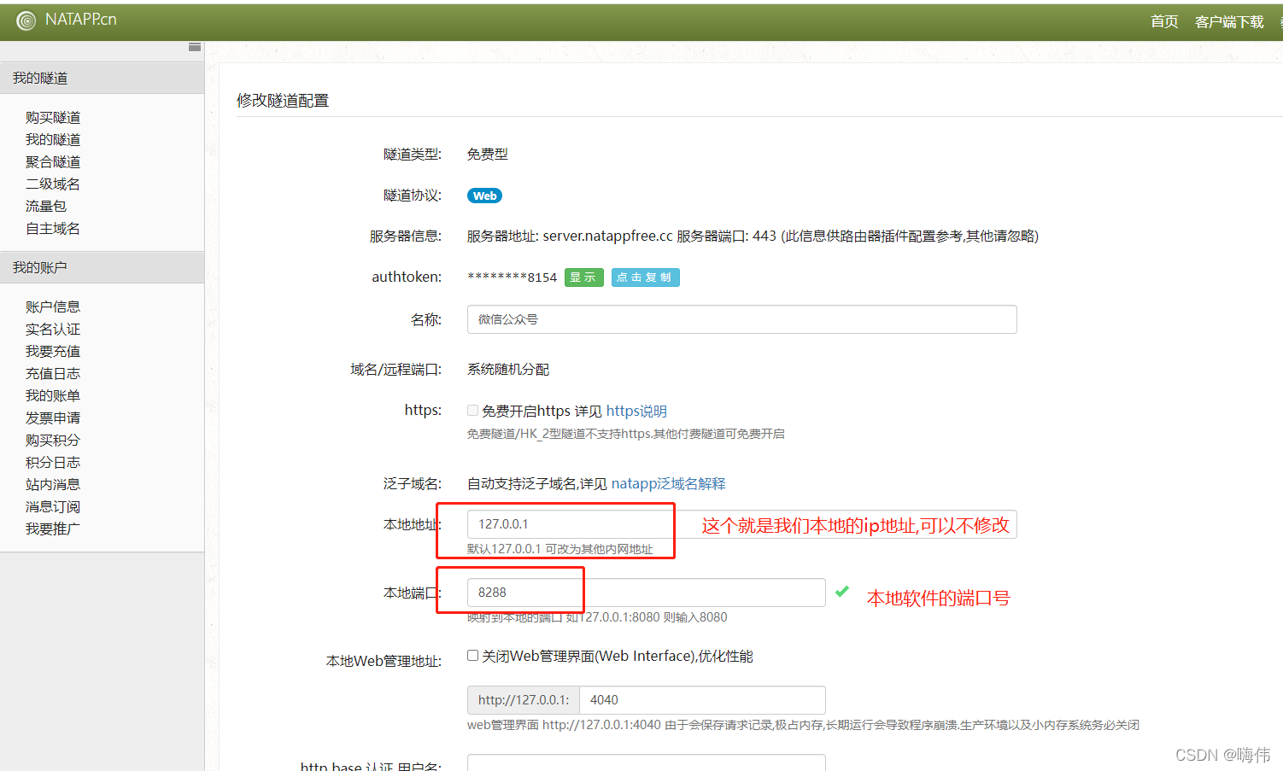
Task: Click the http://127.0.0.1: address prefix label
Action: click(524, 700)
